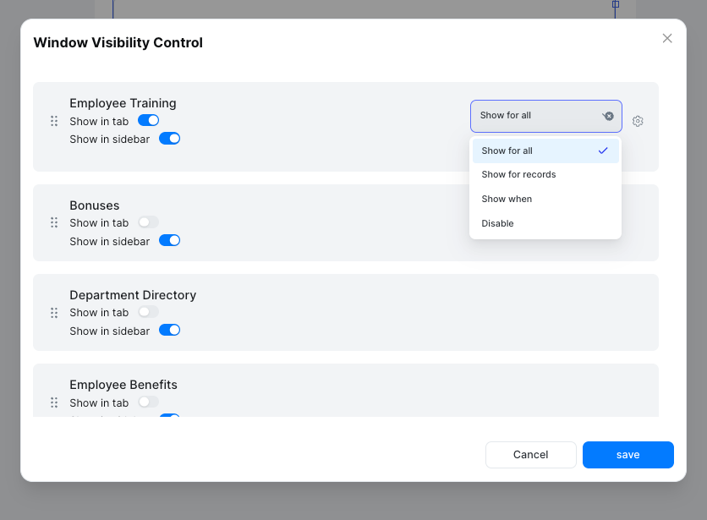Select Disable from the visibility dropdown list
707x520 pixels.
(x=497, y=223)
